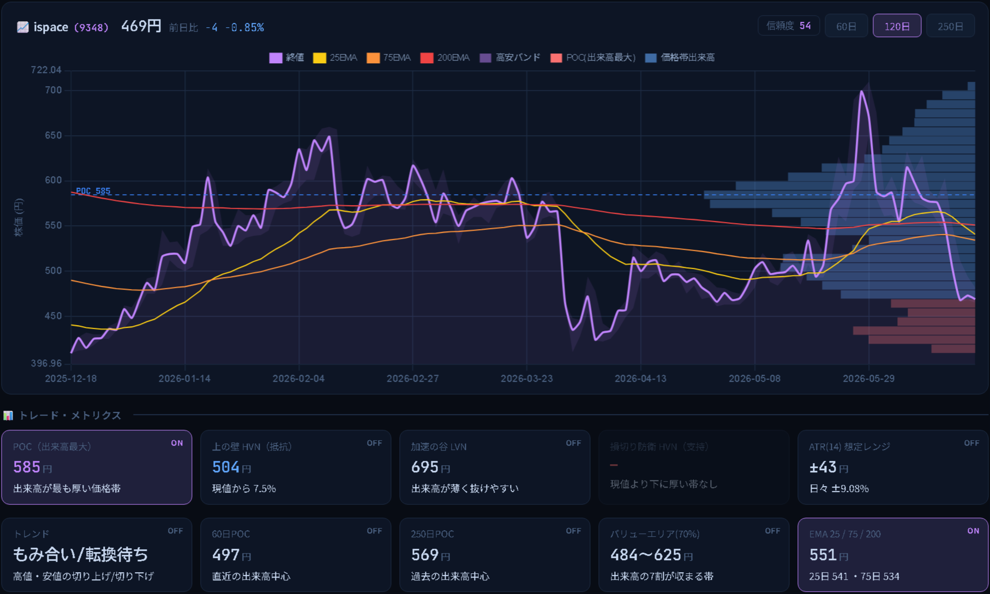Enable the 加速の谷 LVN 695円 card

pyautogui.click(x=495, y=467)
